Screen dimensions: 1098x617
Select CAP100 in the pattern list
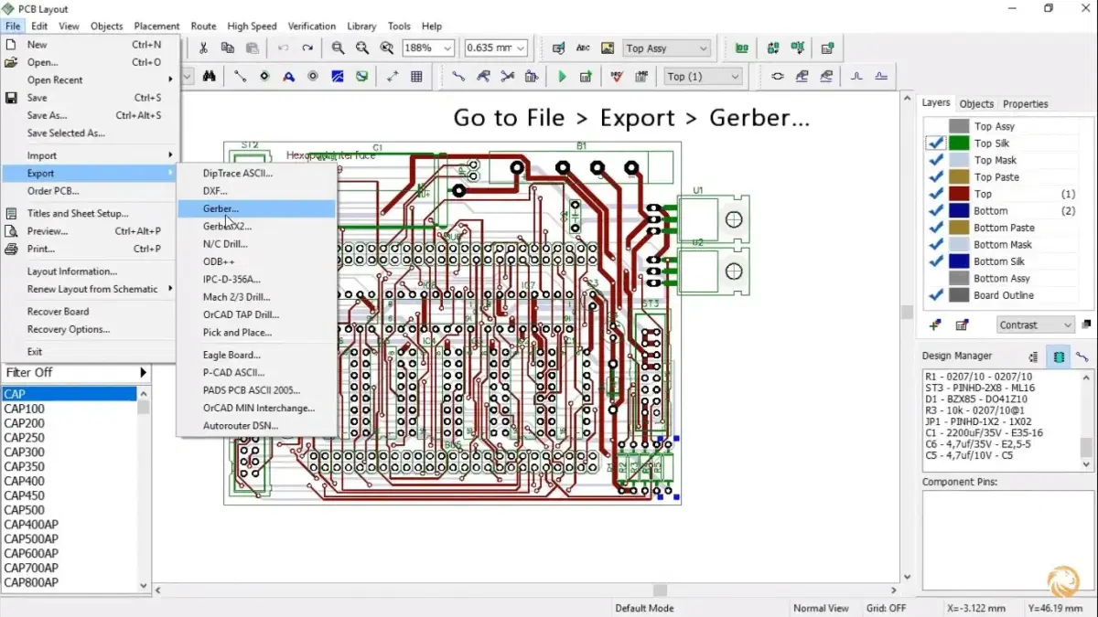pyautogui.click(x=25, y=409)
